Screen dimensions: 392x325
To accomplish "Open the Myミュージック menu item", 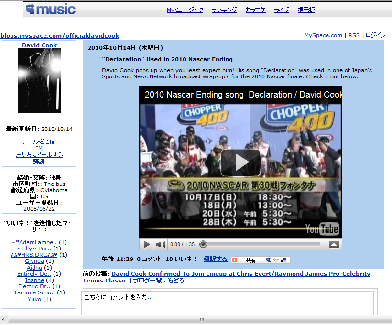I will coord(185,10).
